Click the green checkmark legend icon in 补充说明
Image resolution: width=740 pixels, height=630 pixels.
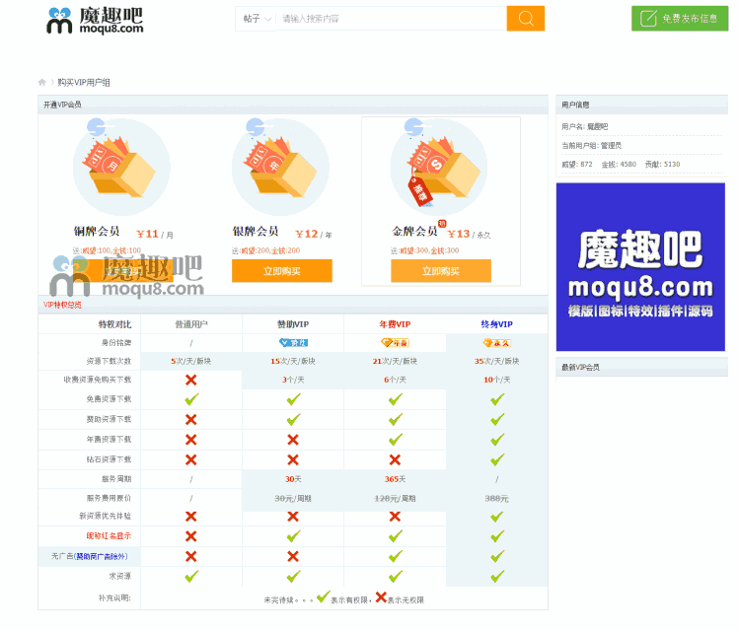(x=324, y=597)
